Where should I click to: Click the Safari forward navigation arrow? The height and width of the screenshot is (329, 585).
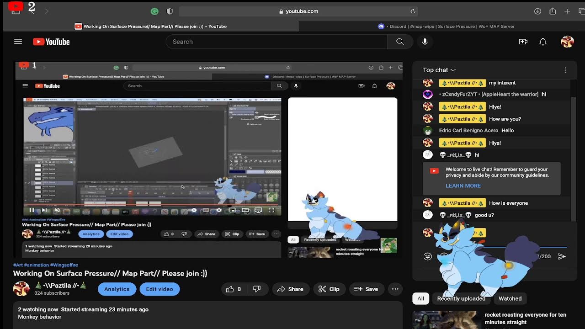[x=46, y=11]
